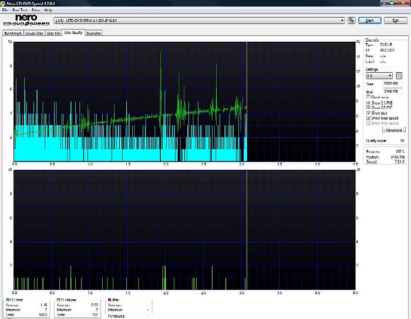
Task: Toggle Show C2/PIF checkbox
Action: pyautogui.click(x=369, y=108)
